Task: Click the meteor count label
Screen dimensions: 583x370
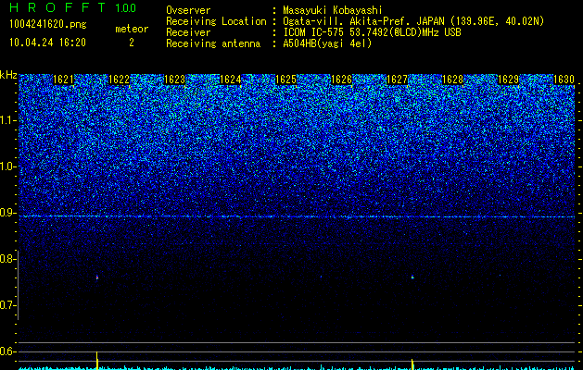Action: (x=132, y=29)
